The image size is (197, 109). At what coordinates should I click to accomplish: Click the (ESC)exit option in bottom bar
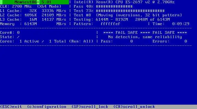click(x=11, y=107)
